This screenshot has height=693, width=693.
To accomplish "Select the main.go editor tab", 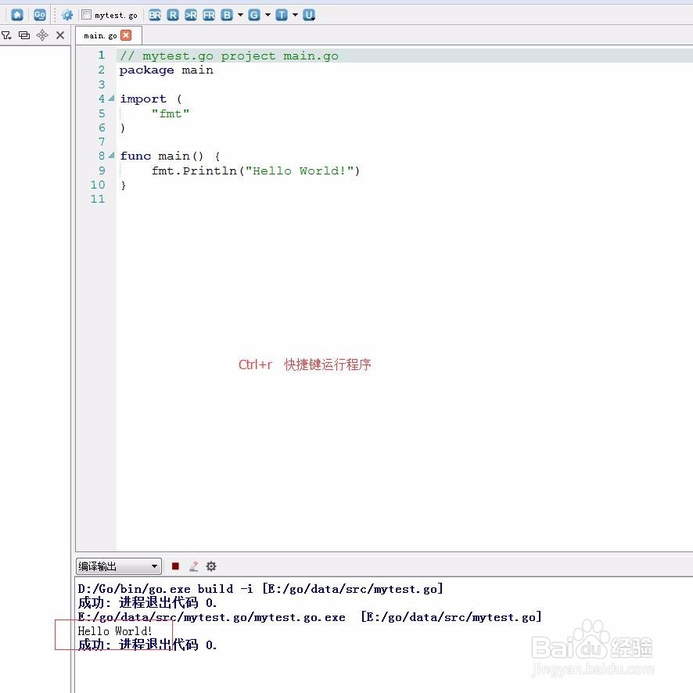I will pos(99,35).
